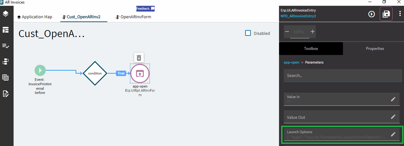Click the True connector label
The width and height of the screenshot is (404, 146).
(x=121, y=73)
